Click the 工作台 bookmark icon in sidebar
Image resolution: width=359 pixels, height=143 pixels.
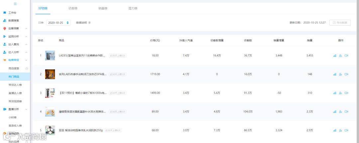point(5,13)
